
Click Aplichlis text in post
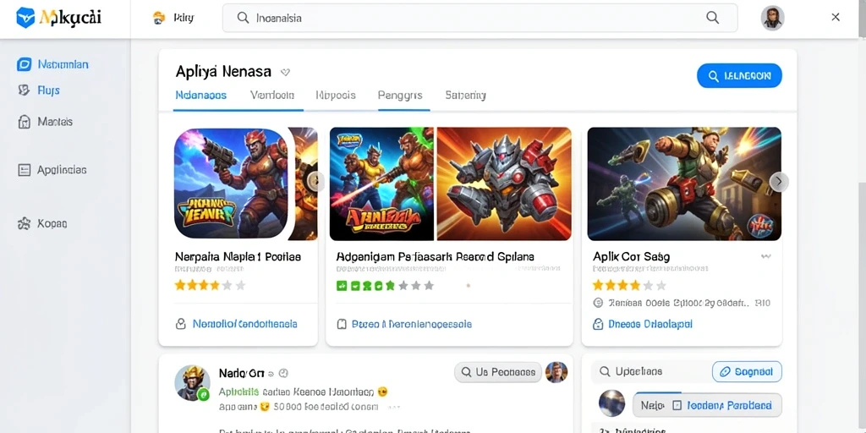point(238,392)
